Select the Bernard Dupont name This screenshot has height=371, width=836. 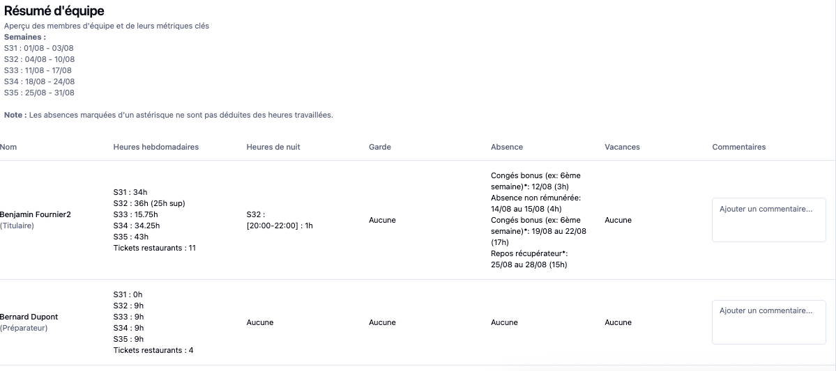[x=29, y=317]
